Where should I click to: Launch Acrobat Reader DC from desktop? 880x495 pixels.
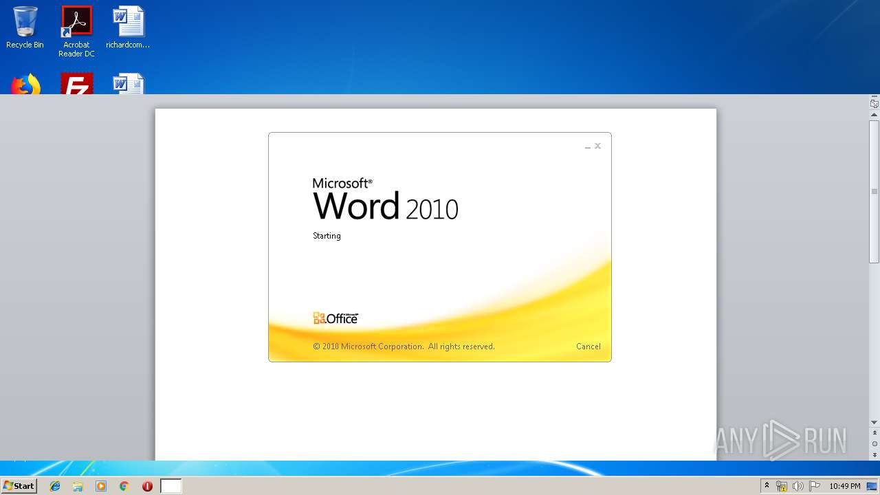[76, 32]
